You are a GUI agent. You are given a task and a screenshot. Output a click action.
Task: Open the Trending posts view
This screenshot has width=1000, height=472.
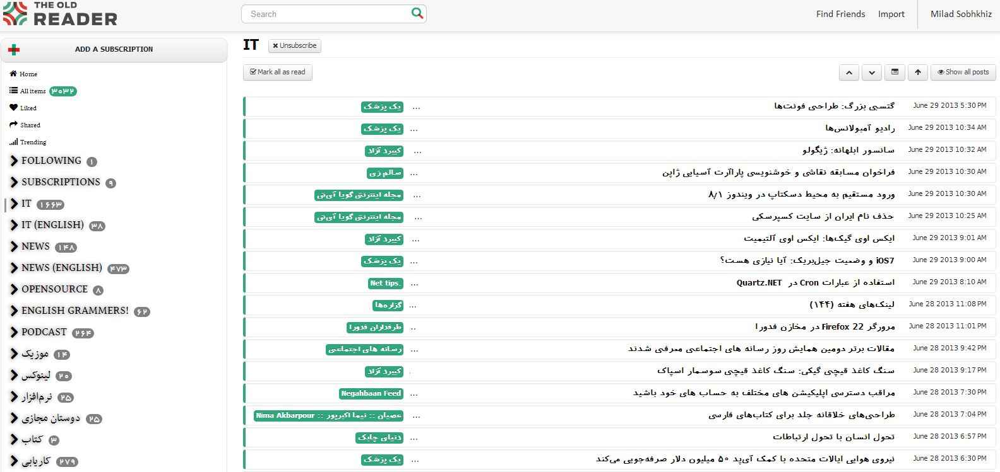(x=28, y=142)
